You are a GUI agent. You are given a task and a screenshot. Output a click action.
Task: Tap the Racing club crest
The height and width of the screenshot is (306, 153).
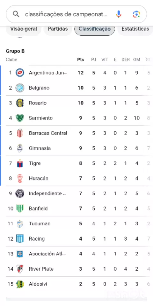(20, 239)
